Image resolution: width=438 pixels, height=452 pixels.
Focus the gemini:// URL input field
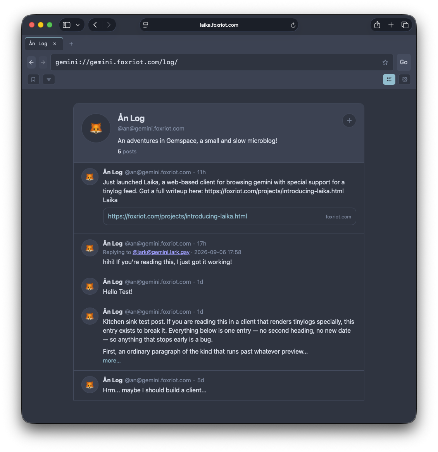(x=222, y=62)
